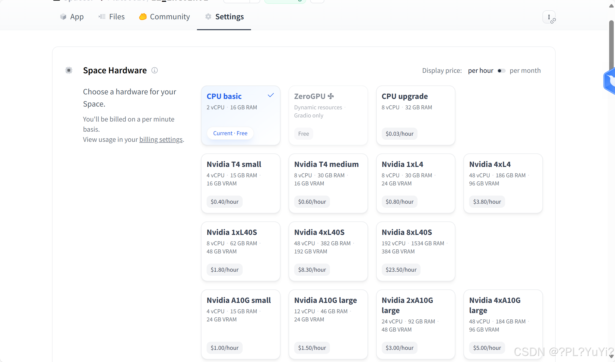Open the billing settings link
Screen dimensions: 615x362
161,140
